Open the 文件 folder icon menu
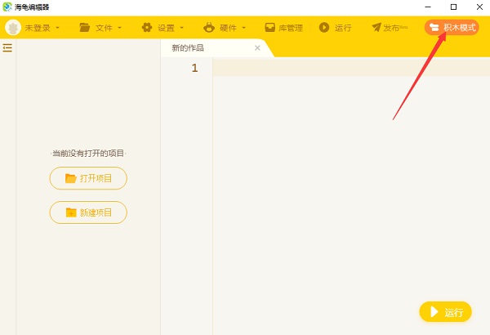 (x=85, y=28)
